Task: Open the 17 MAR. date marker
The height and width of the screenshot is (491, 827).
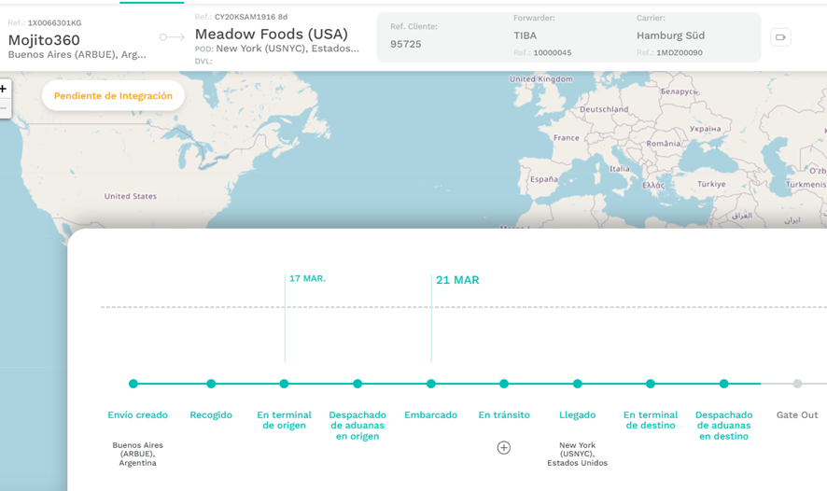Action: pos(307,278)
